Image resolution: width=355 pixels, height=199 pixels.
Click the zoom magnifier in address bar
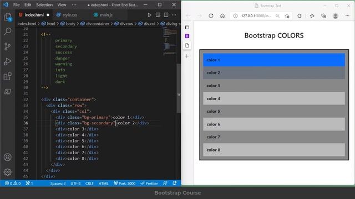277,16
